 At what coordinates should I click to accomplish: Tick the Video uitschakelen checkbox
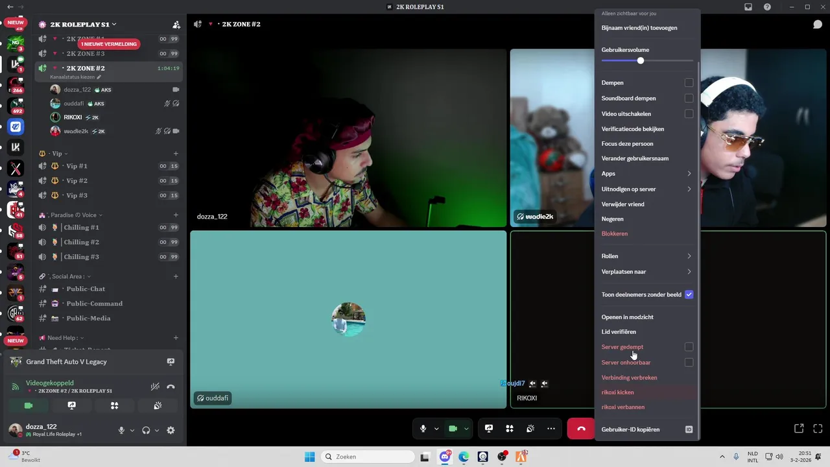tap(689, 114)
